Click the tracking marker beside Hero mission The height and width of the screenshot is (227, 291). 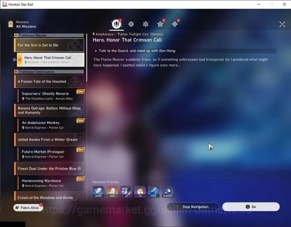[x=14, y=60]
